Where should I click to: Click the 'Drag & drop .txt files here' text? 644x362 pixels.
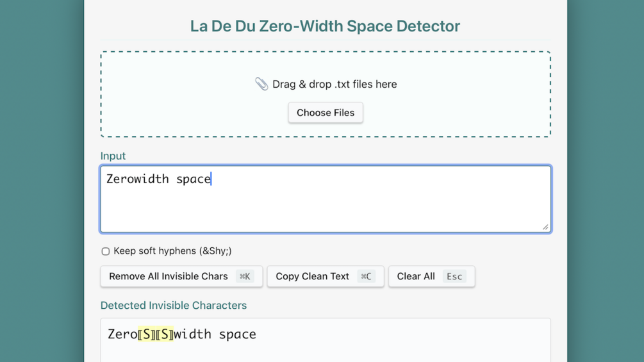click(x=334, y=85)
